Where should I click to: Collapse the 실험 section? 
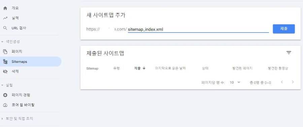coord(2,85)
